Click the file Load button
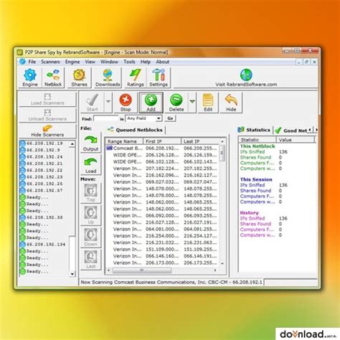Screen dimensions: 340x340 point(90,165)
